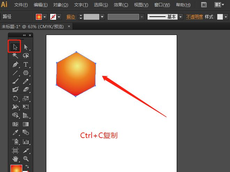Expand the stroke weight dropdown

tap(102, 17)
